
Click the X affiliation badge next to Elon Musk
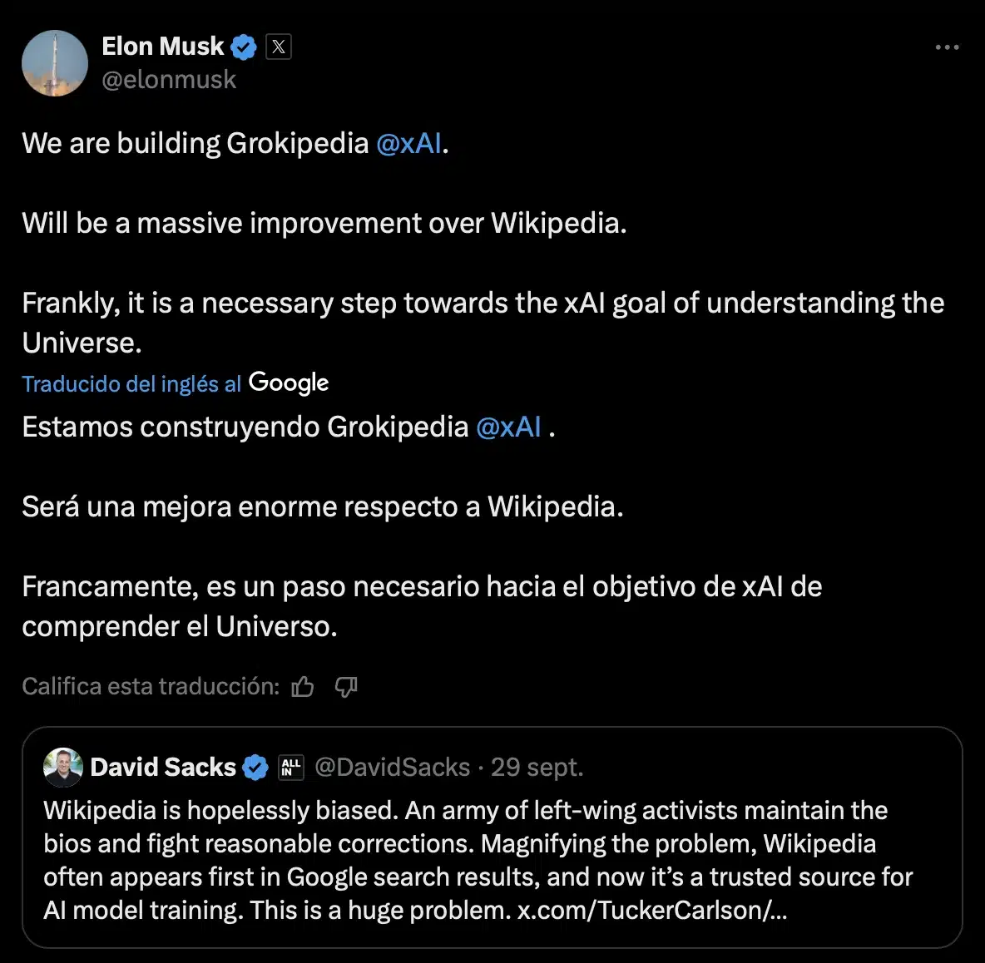coord(279,47)
